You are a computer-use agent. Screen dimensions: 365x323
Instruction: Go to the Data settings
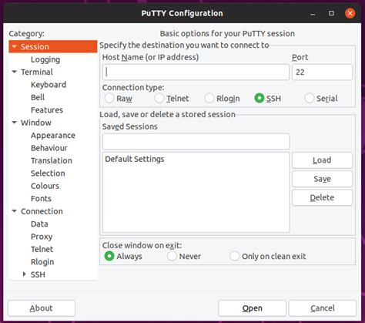coord(39,224)
